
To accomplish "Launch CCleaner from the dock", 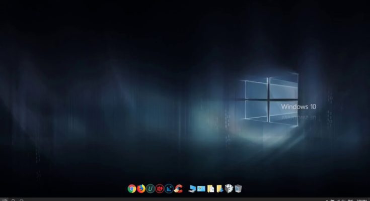I will coord(178,189).
